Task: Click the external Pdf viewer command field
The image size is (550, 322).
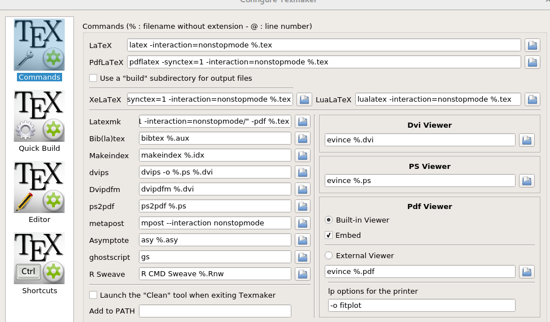Action: click(420, 272)
